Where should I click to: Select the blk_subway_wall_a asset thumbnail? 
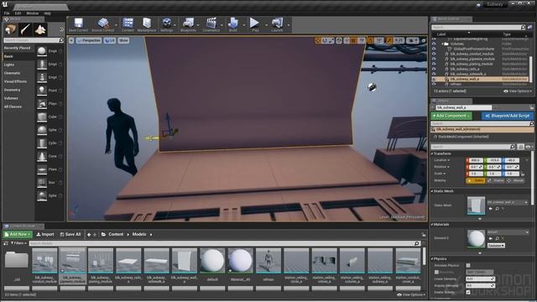click(x=185, y=261)
